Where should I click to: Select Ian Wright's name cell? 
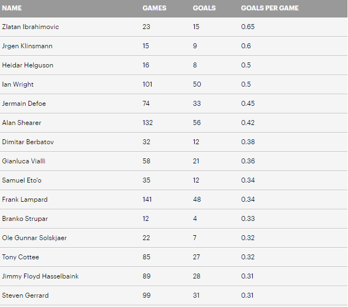coord(18,84)
